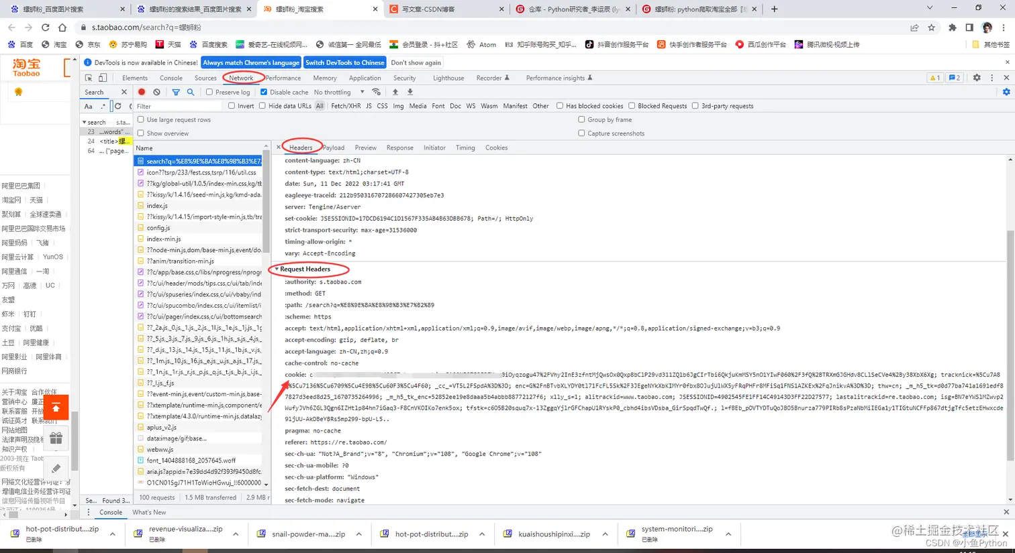Toggle the network filter funnel icon
1015x553 pixels.
coord(176,92)
